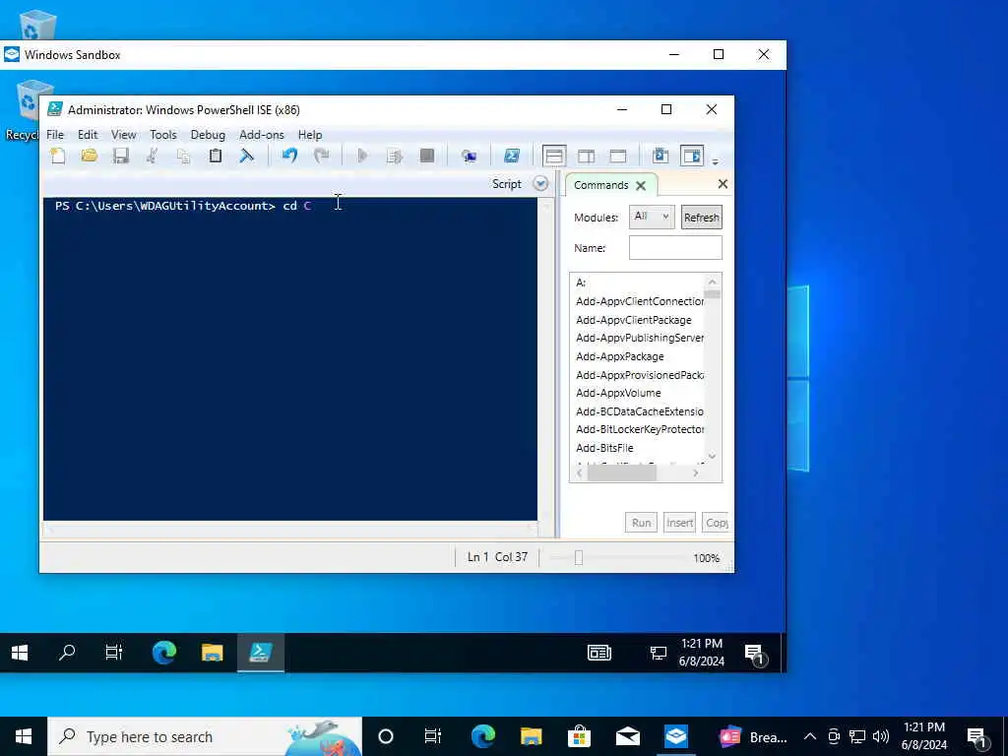Open the Help menu
Viewport: 1008px width, 756px height.
[310, 135]
